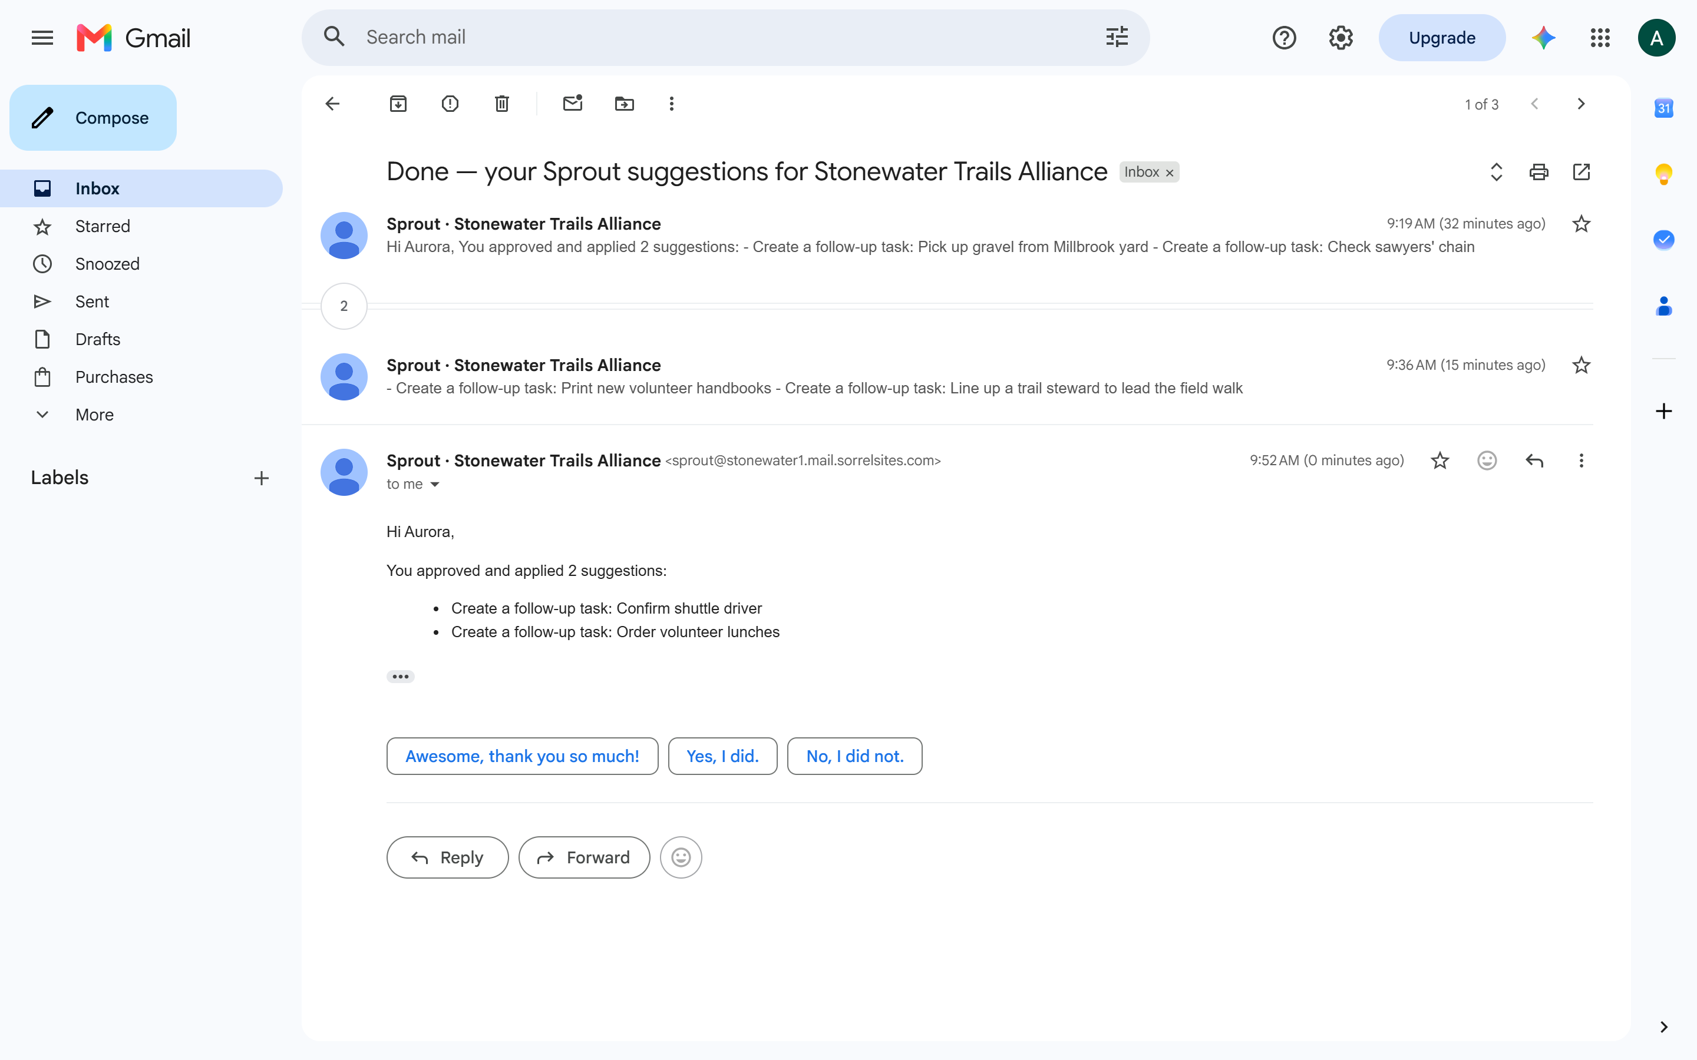Go back to inbox arrow
Viewport: 1697px width, 1060px height.
click(332, 104)
